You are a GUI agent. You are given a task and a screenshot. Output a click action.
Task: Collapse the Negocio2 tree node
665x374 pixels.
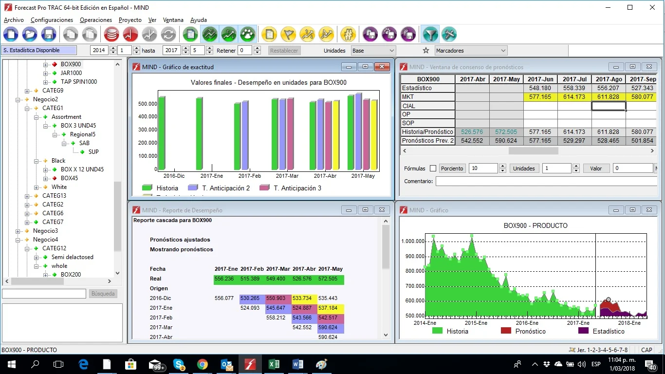click(x=18, y=99)
